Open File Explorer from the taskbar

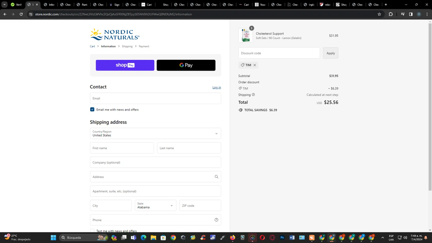(153, 238)
